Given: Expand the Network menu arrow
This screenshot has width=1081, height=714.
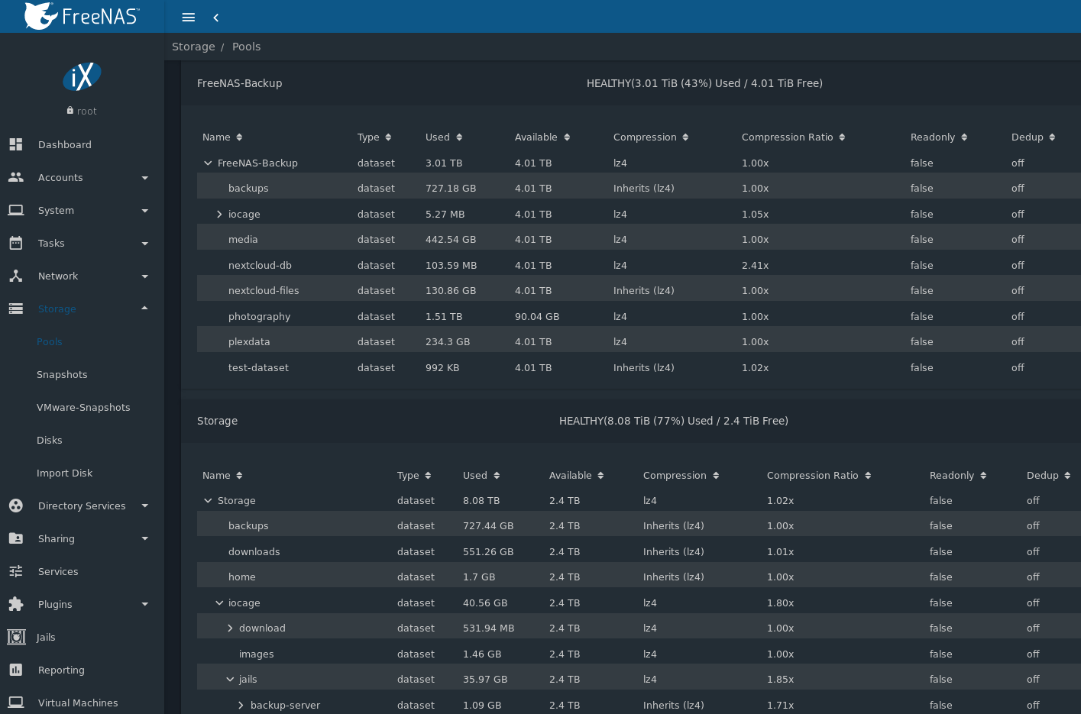Looking at the screenshot, I should pos(145,276).
